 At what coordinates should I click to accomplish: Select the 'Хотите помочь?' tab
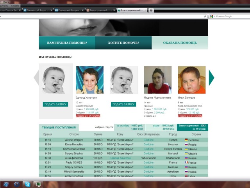tap(123, 43)
